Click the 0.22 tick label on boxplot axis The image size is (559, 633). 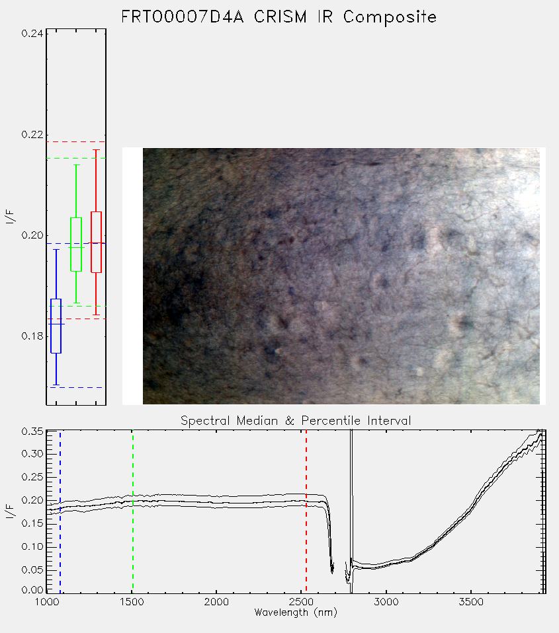[32, 134]
